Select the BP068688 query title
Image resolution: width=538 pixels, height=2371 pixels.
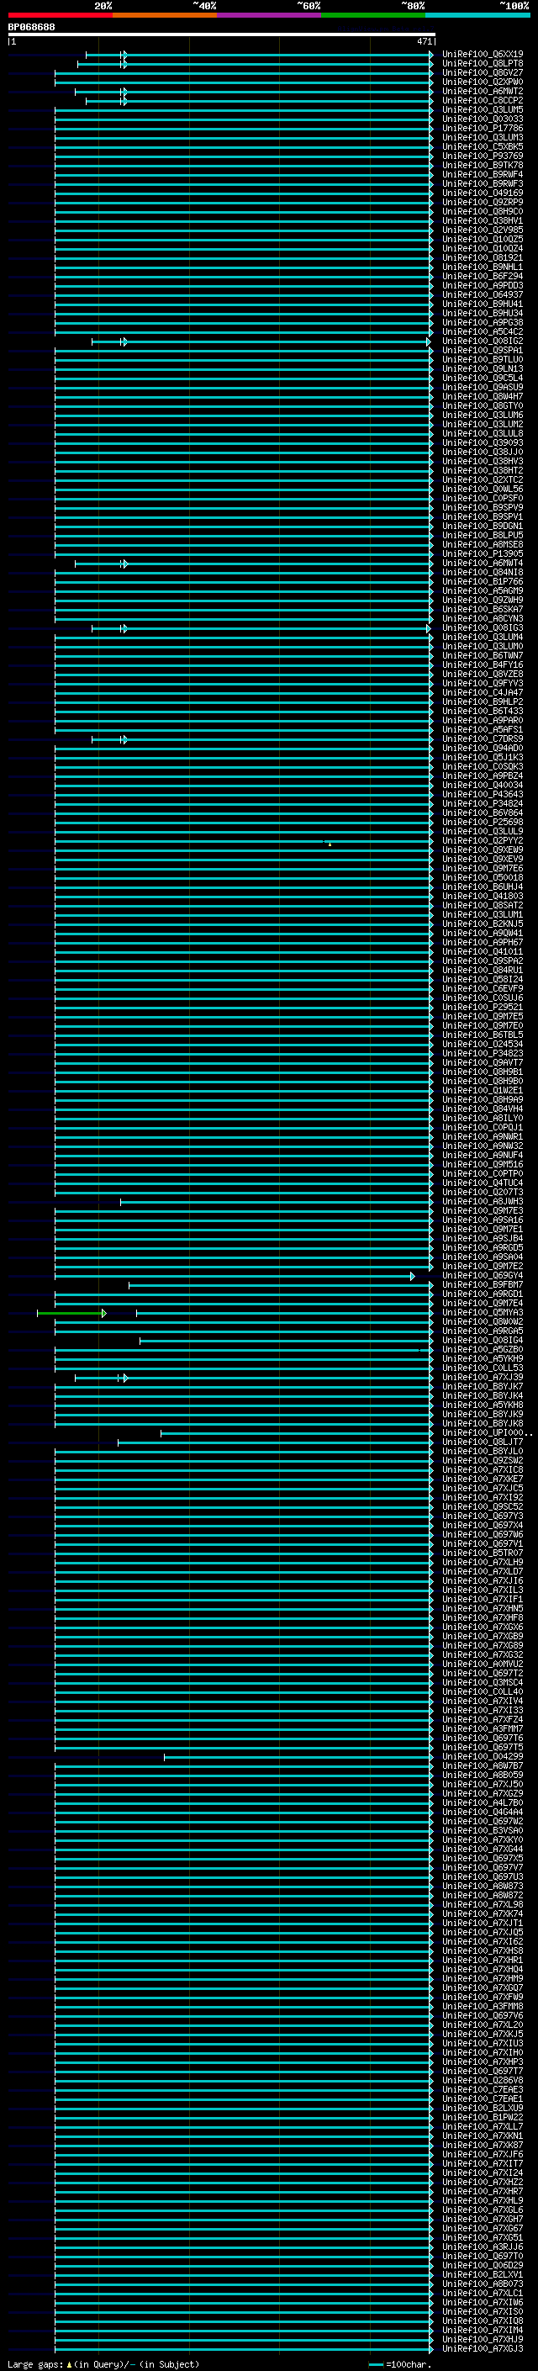[31, 28]
